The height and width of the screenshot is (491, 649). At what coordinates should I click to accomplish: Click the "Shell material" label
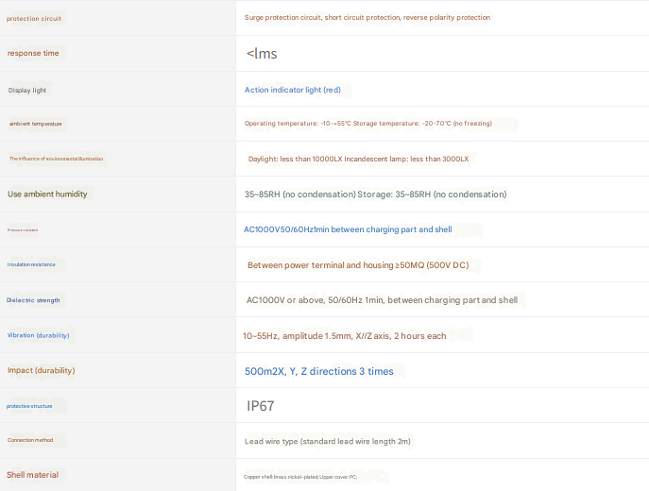tap(32, 475)
